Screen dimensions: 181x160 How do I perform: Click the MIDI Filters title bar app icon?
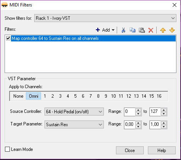pyautogui.click(x=5, y=5)
